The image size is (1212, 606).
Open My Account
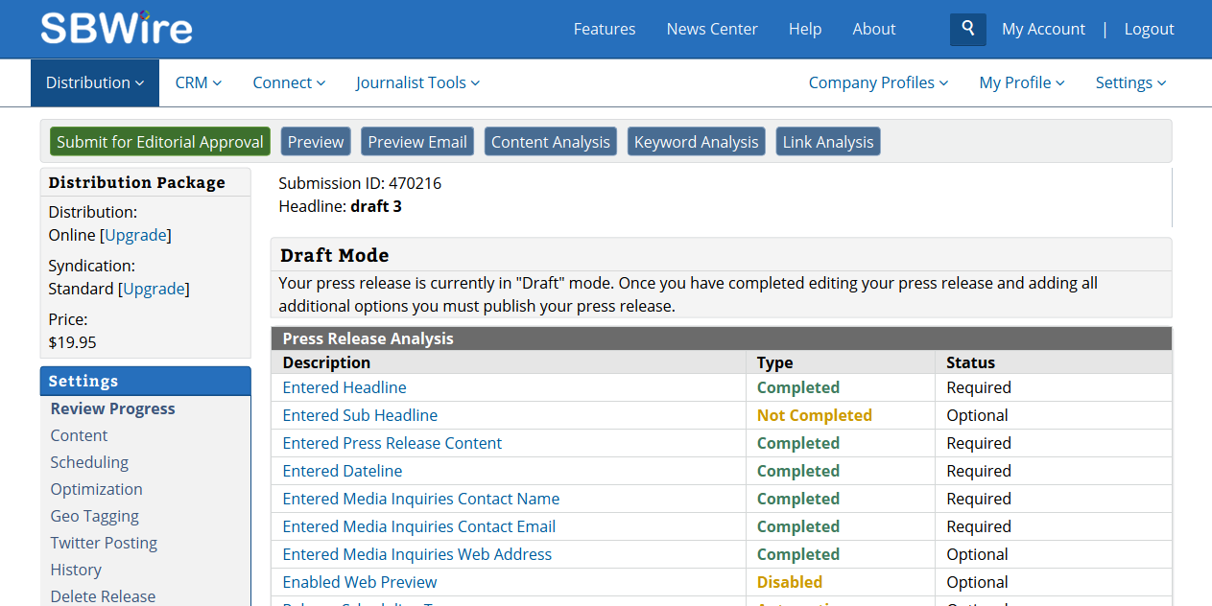coord(1043,29)
